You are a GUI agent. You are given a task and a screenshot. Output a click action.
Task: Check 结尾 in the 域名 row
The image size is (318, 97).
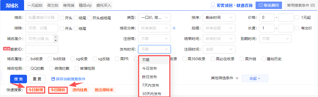pos(76,18)
